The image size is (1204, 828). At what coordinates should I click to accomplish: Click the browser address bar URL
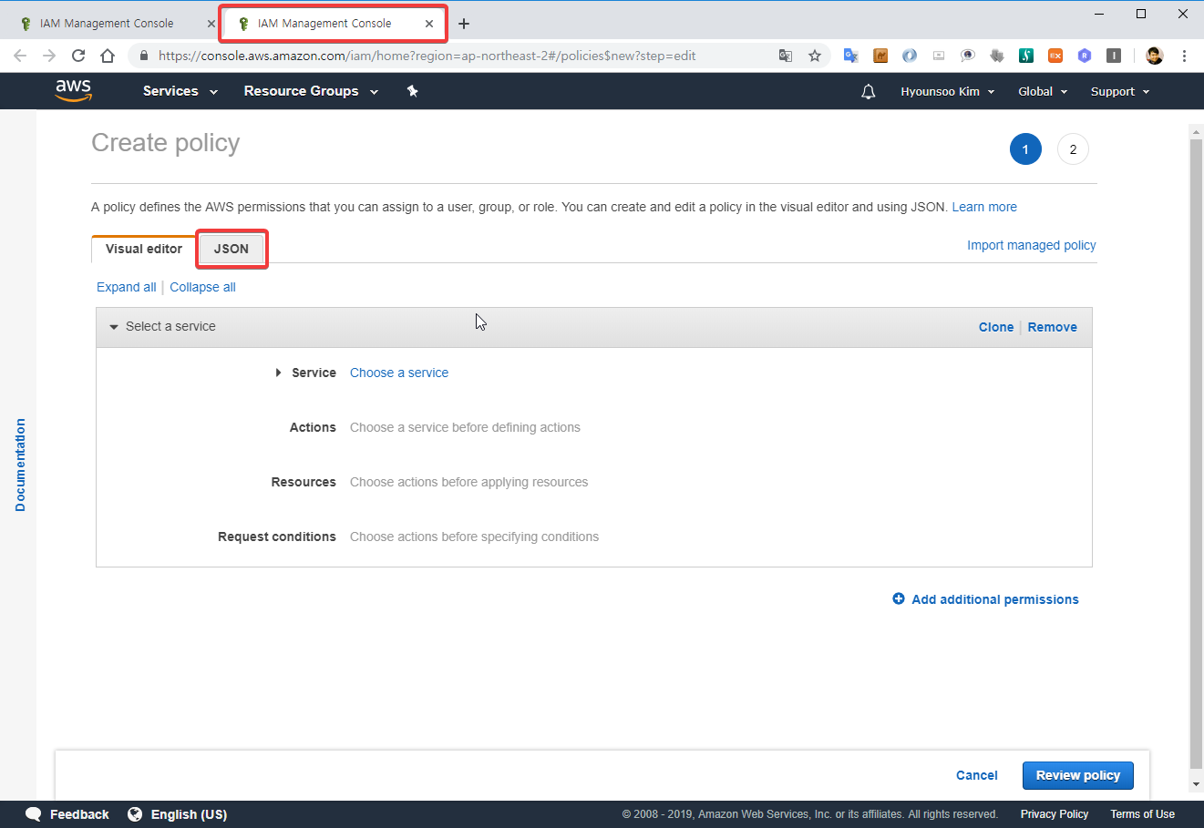(427, 56)
